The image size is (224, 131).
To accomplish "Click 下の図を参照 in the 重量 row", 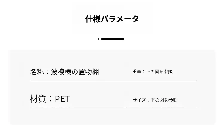I will [159, 72].
